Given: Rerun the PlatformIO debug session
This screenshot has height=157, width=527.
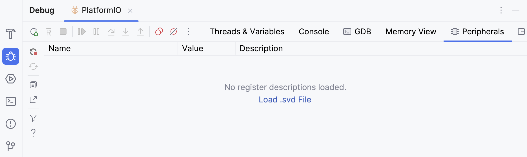Looking at the screenshot, I should coord(34,32).
